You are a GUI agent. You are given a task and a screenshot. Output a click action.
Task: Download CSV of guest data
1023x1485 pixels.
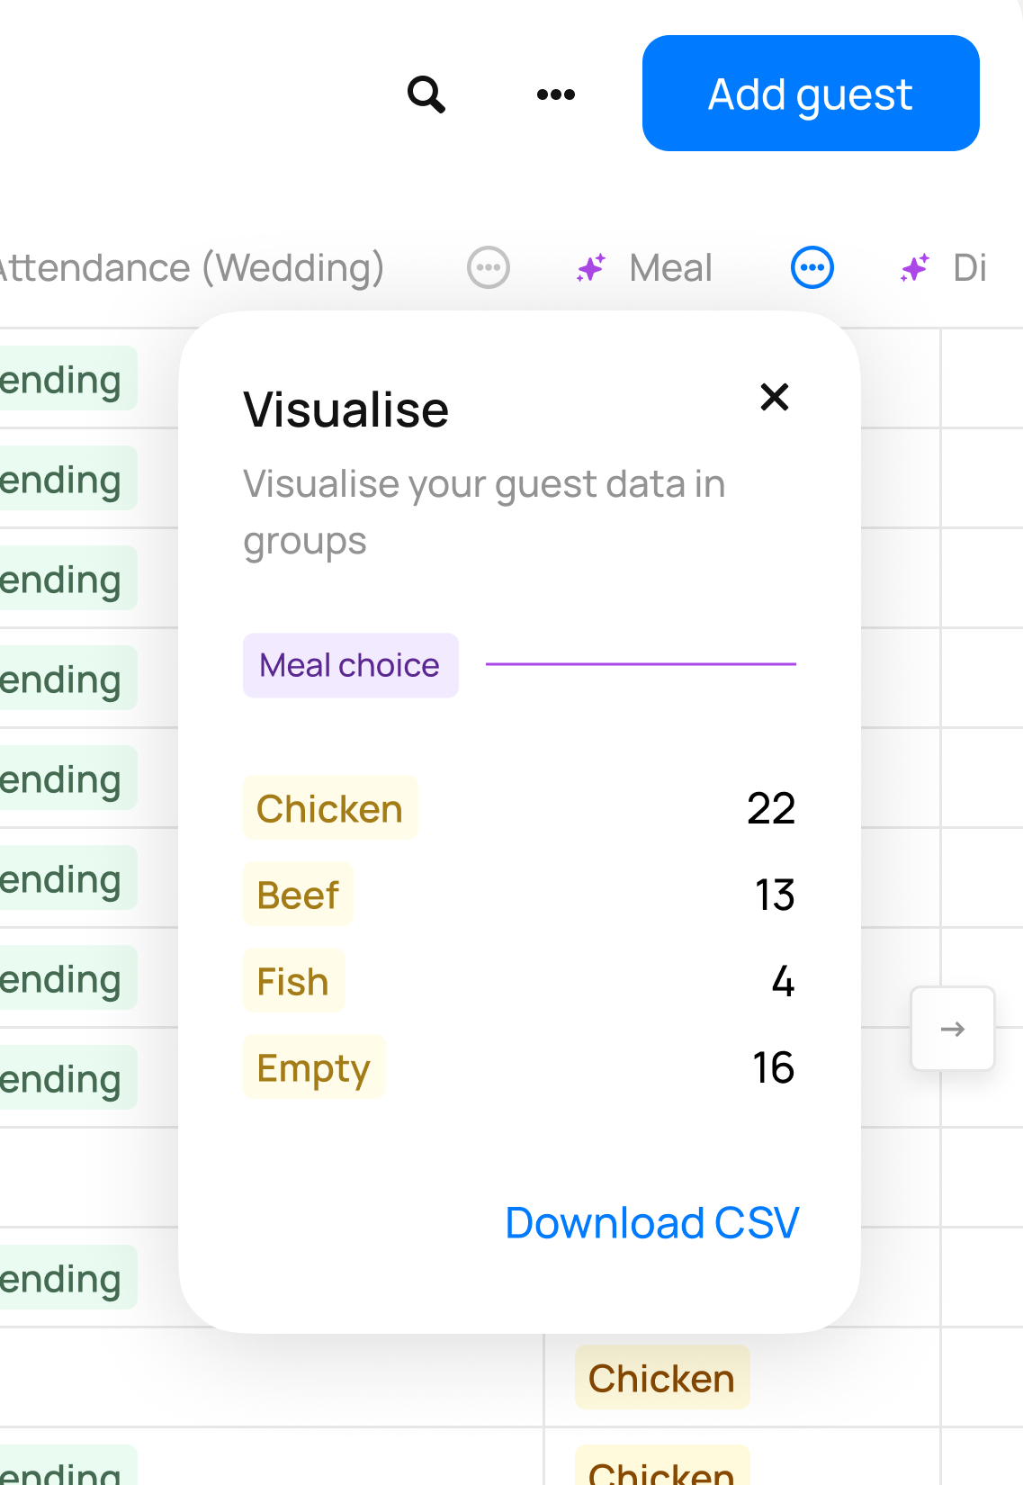point(651,1222)
